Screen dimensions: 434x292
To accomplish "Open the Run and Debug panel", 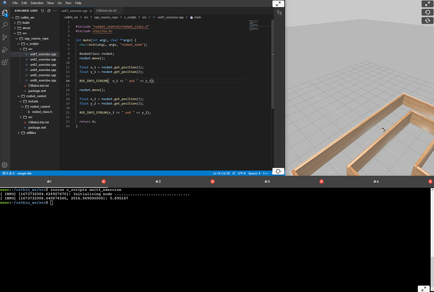I will coord(5,50).
